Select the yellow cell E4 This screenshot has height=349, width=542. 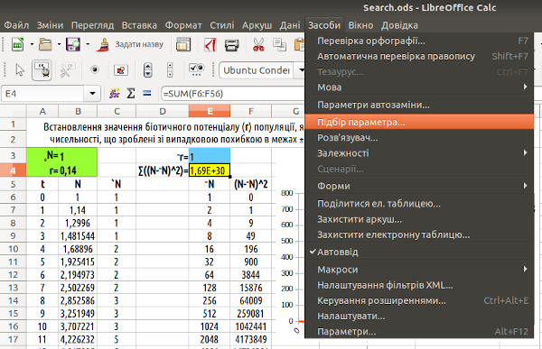[210, 170]
